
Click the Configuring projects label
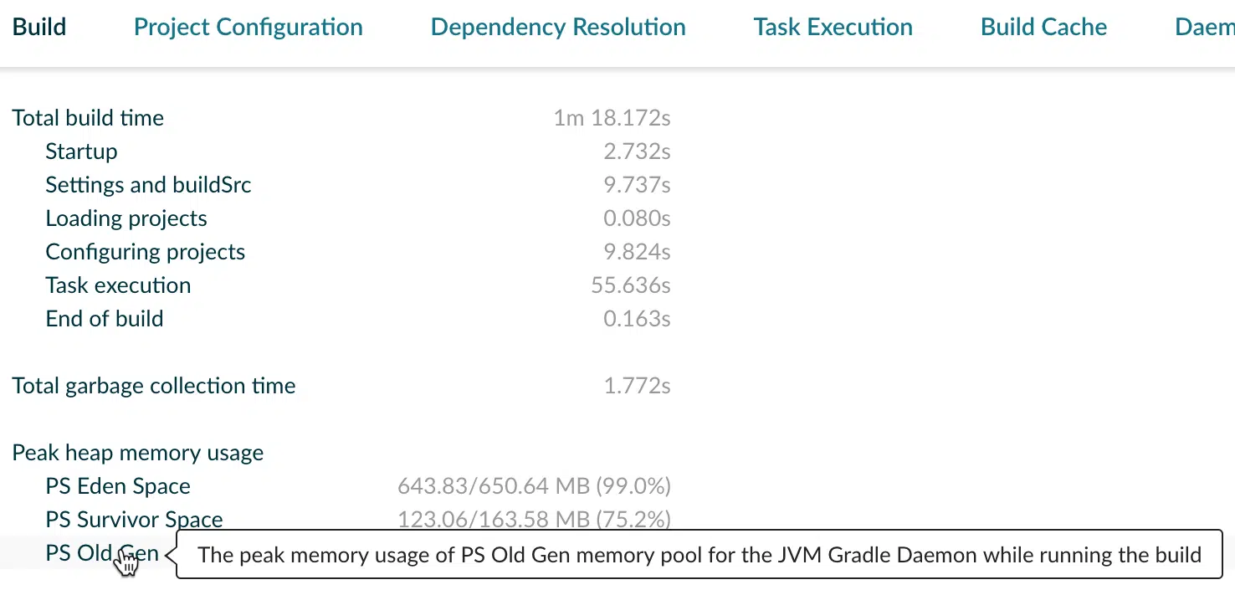(146, 252)
